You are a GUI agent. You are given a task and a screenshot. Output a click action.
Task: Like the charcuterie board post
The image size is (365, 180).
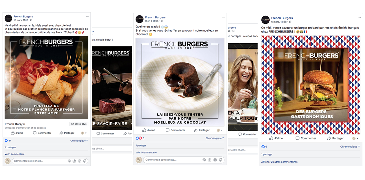[x=17, y=133]
